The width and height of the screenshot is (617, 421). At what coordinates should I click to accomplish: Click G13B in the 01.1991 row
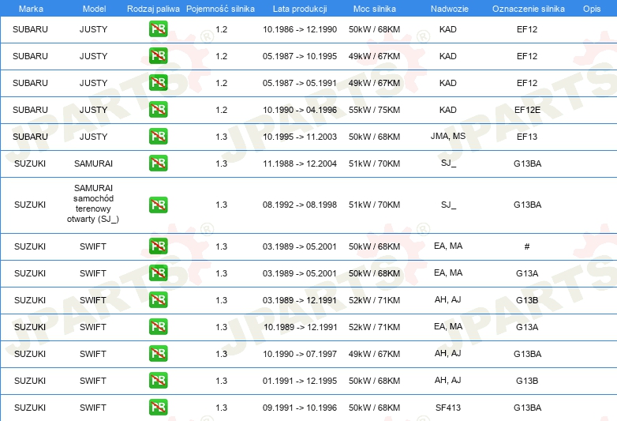coord(527,381)
